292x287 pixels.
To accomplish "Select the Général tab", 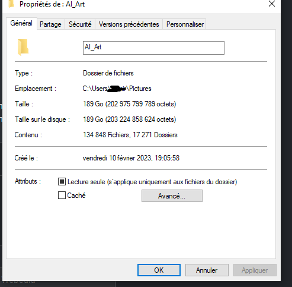I will tap(21, 23).
